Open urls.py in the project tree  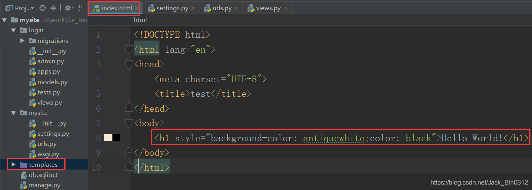[47, 144]
